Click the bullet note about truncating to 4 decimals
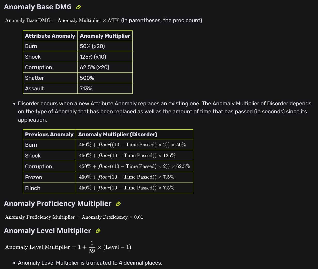Screen dimensions: 318x269 click(90, 263)
